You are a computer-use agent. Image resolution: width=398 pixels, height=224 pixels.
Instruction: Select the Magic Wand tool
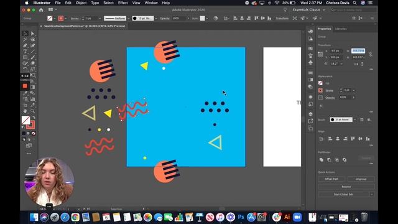click(25, 40)
